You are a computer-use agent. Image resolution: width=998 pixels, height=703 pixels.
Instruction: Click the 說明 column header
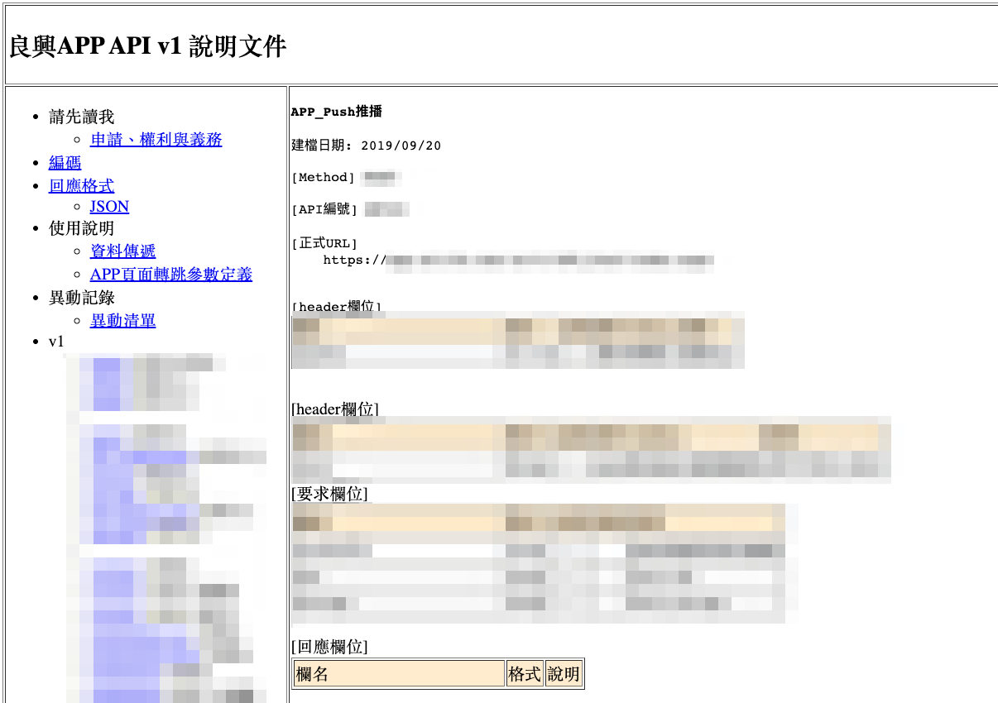click(564, 674)
